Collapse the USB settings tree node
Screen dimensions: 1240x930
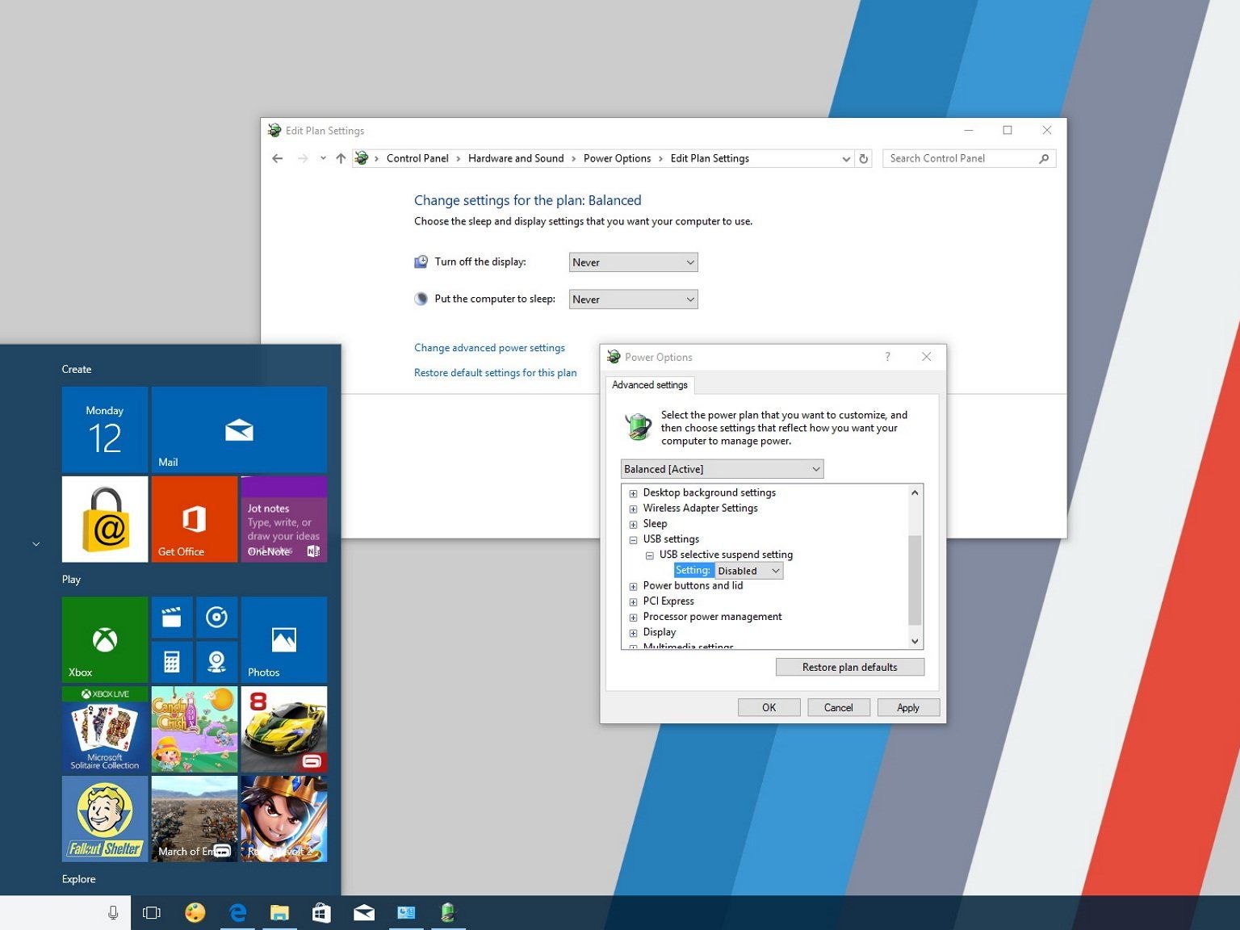634,540
